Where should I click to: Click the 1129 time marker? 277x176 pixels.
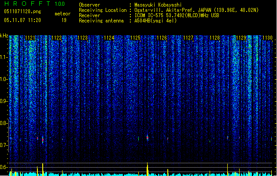[241, 38]
